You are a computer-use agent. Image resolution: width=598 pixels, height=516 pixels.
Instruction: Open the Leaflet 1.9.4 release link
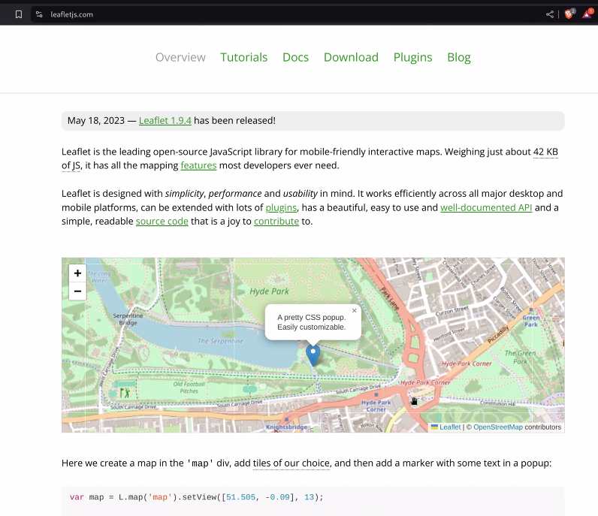tap(165, 120)
